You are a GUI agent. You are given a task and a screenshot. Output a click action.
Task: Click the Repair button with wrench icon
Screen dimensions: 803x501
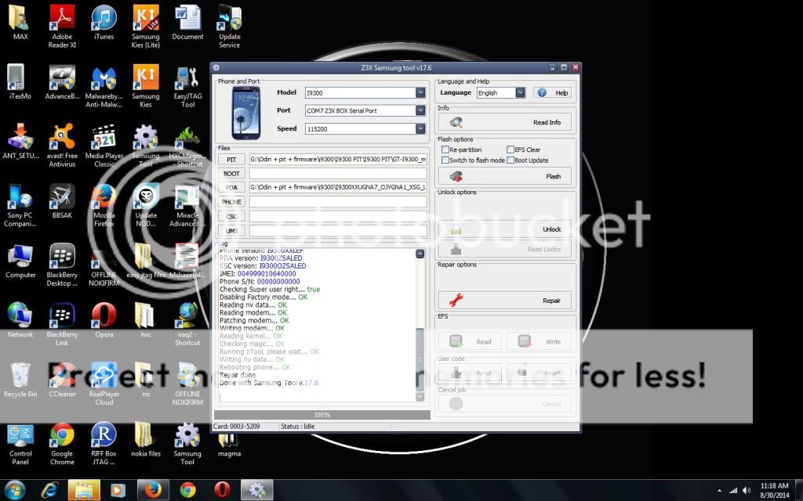[504, 300]
